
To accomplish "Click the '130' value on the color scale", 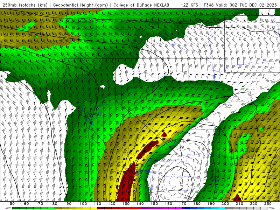I will click(x=126, y=204).
